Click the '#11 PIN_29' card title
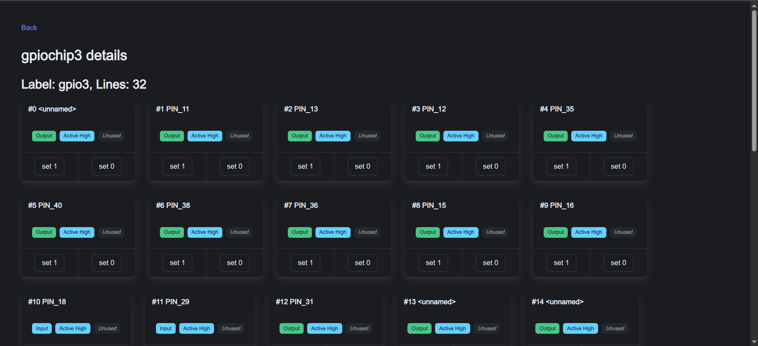This screenshot has height=346, width=758. (171, 302)
